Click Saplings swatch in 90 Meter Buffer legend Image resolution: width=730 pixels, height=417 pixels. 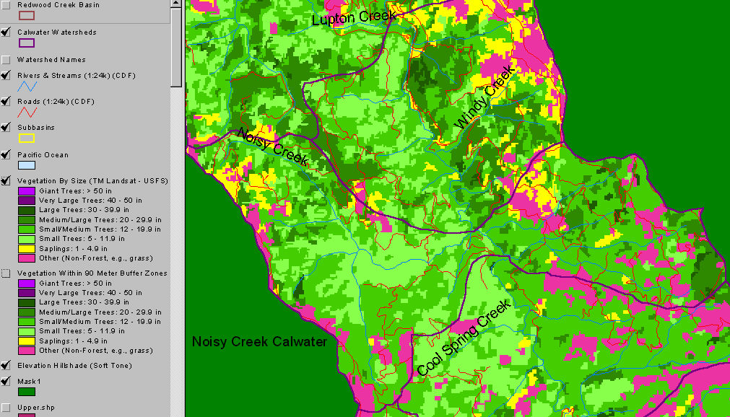pyautogui.click(x=27, y=341)
